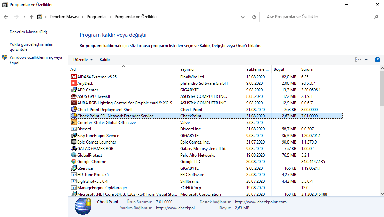Image resolution: width=384 pixels, height=217 pixels.
Task: Click the Discord program icon
Action: (74, 129)
